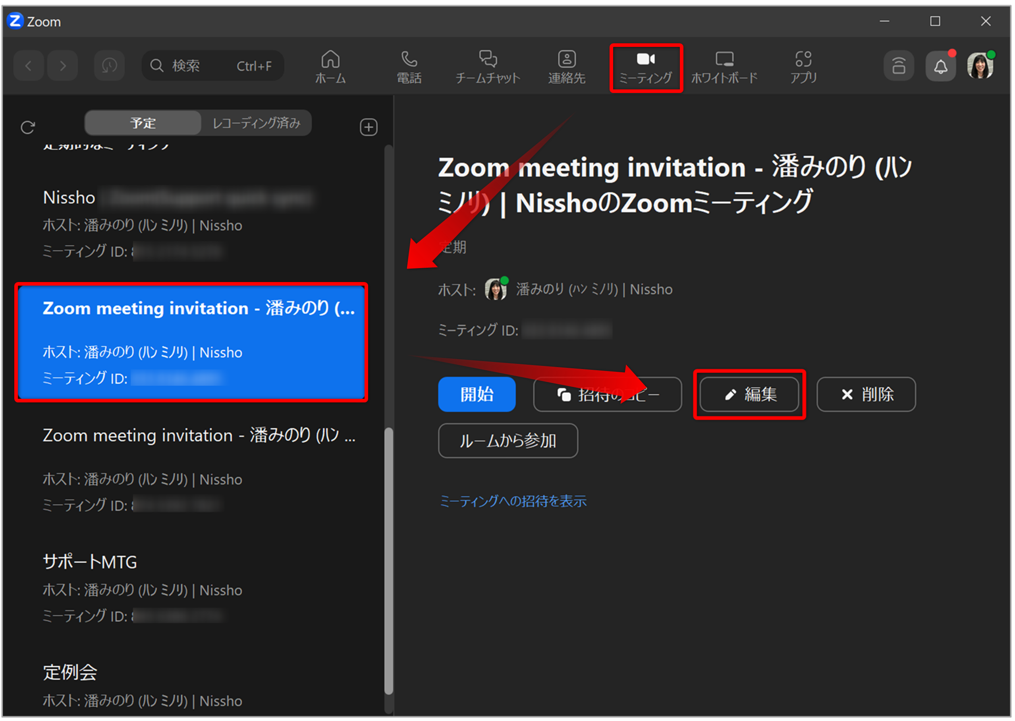The height and width of the screenshot is (721, 1015).
Task: Click ミーティング ID text in details pane
Action: click(478, 331)
